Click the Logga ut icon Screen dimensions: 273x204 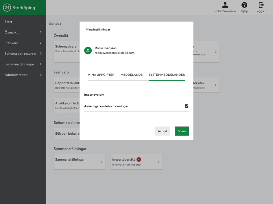[261, 5]
